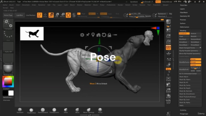Select the Inflat brush icon
Viewport: 206px width, 116px height.
pyautogui.click(x=66, y=111)
